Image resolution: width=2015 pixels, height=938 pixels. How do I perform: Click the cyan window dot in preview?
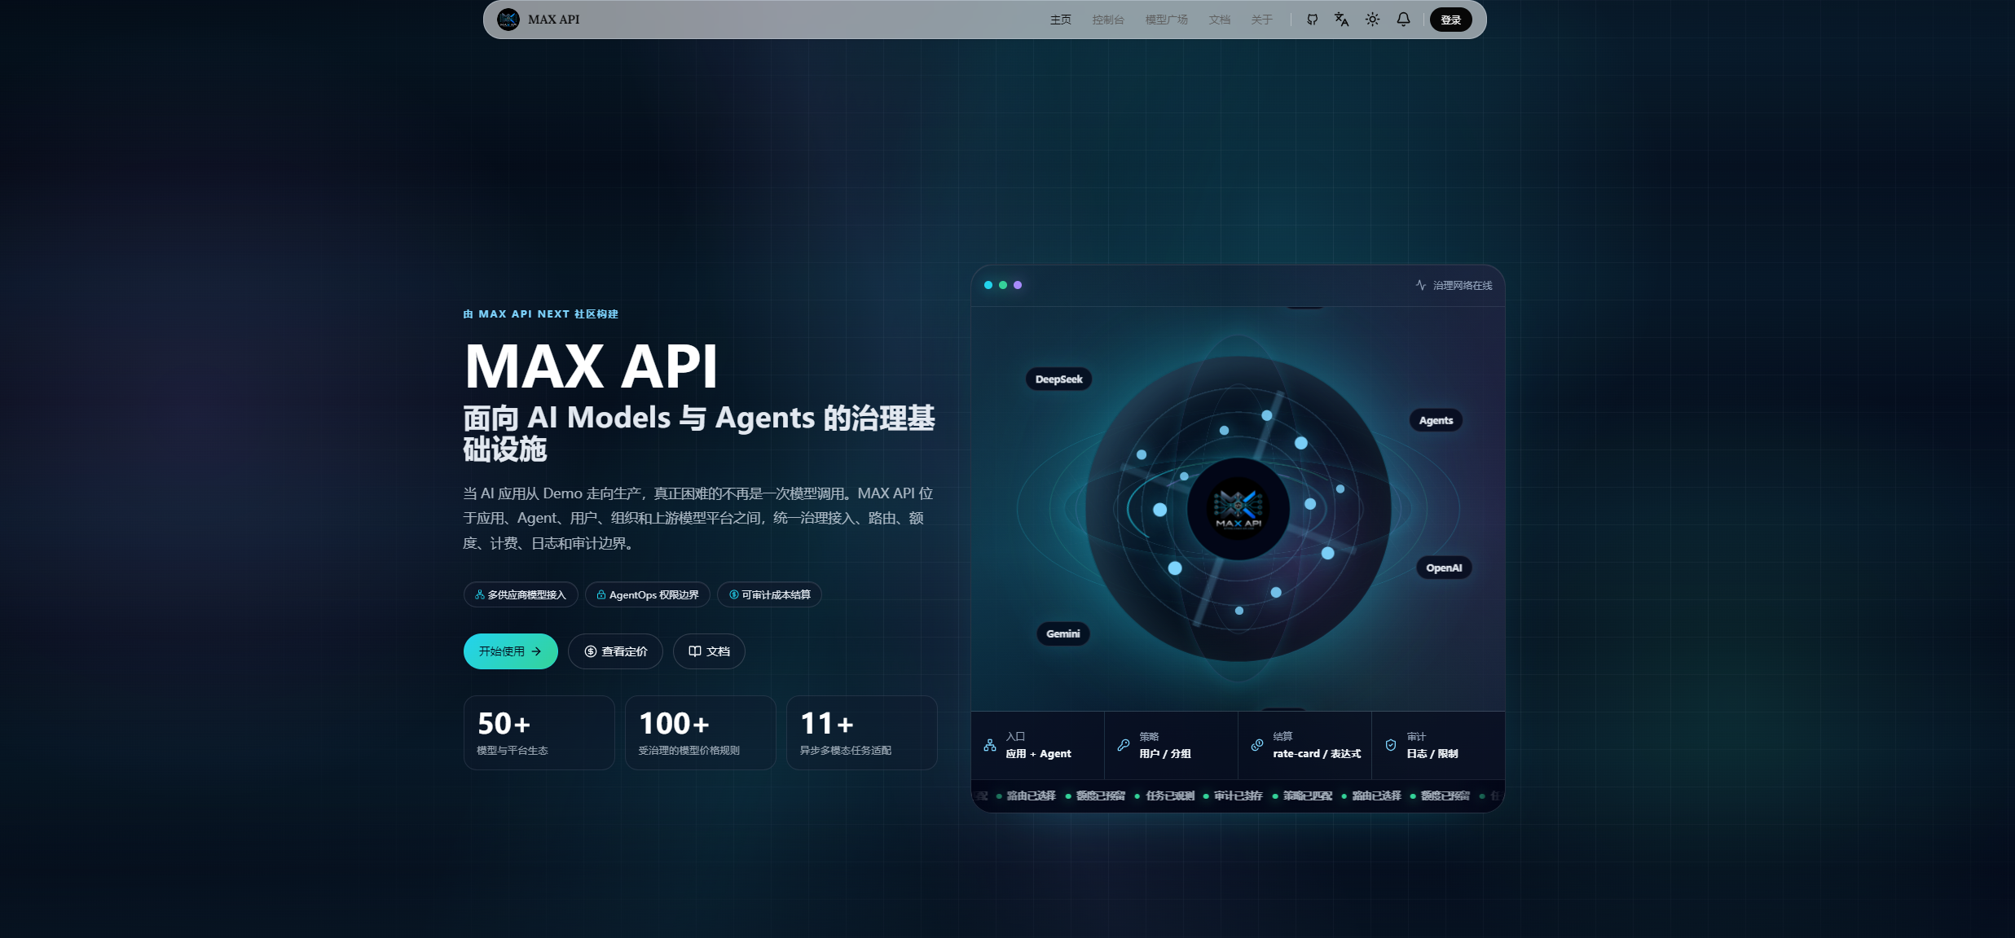coord(988,285)
